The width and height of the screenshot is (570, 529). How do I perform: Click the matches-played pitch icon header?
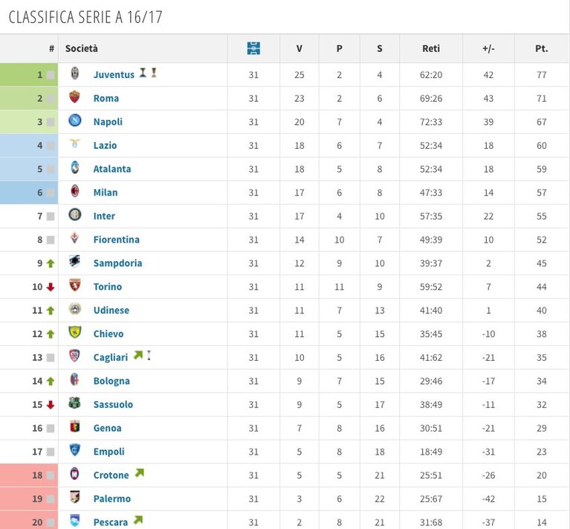click(x=253, y=48)
